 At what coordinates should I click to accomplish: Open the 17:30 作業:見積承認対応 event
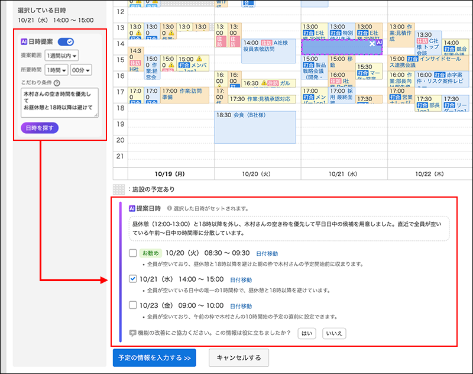(262, 99)
